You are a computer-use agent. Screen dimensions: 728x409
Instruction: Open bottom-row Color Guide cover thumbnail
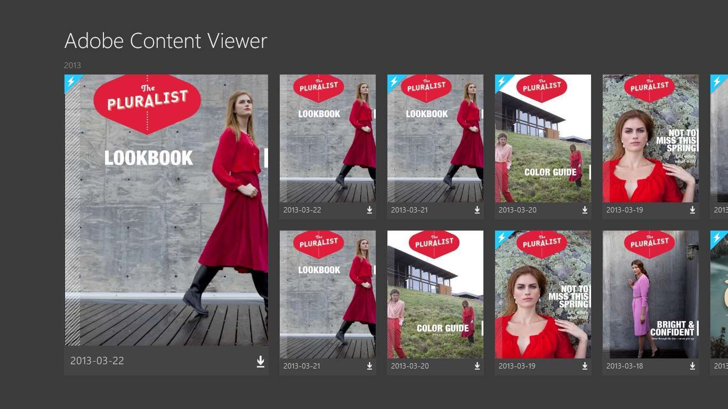(x=435, y=294)
